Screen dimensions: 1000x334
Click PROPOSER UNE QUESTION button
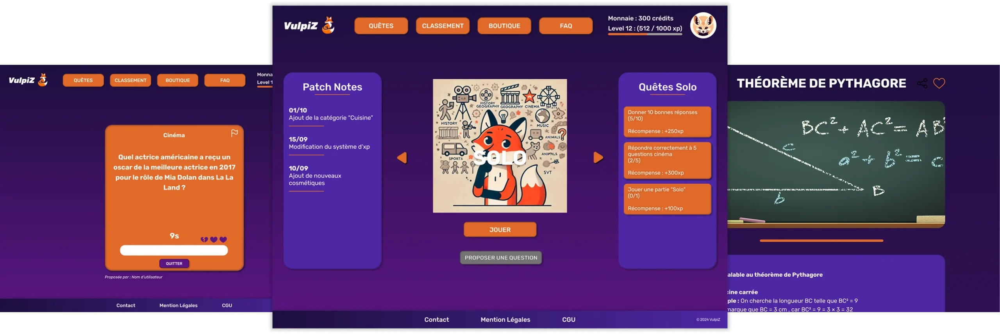[500, 258]
